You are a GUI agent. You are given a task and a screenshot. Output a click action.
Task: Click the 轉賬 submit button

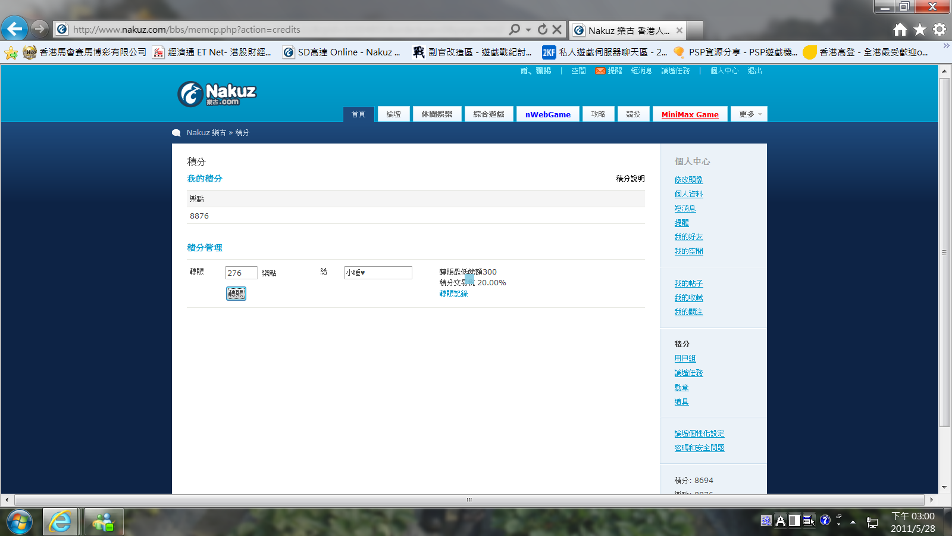(x=236, y=294)
